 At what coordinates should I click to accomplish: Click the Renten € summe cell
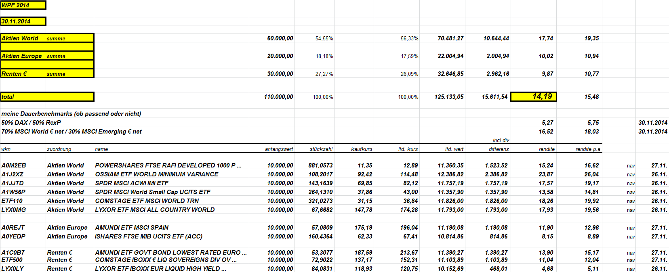(x=47, y=73)
